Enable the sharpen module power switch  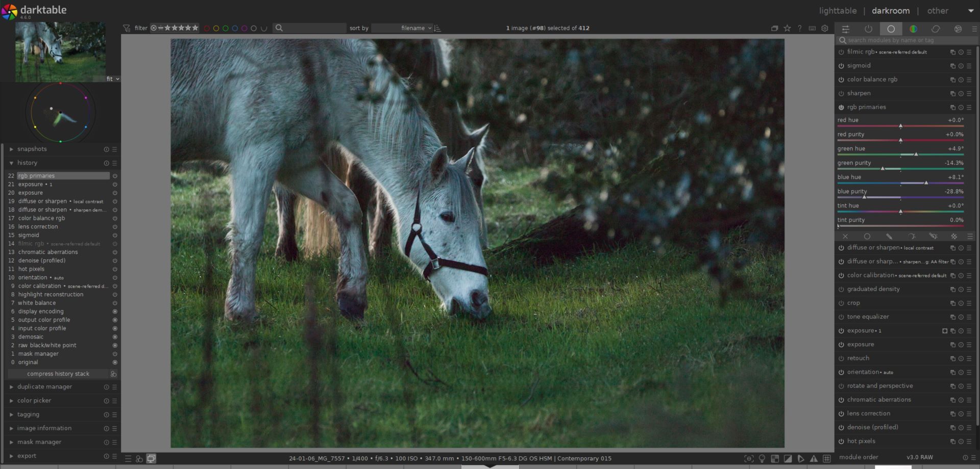pos(841,94)
